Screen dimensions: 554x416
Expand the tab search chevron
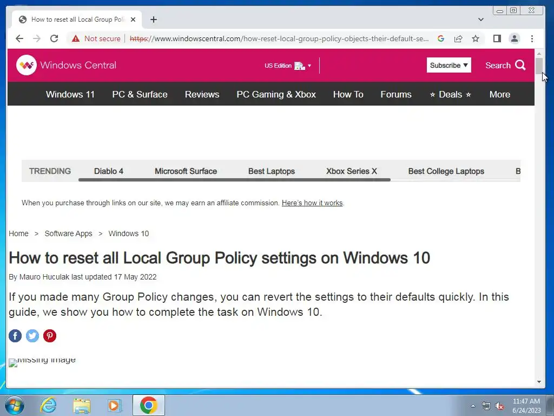[481, 19]
